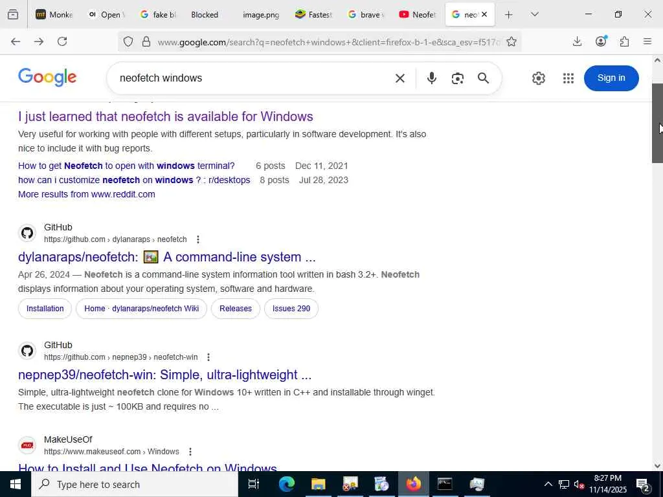Click the Issues 290 sitelink chip
663x497 pixels.
click(x=291, y=309)
